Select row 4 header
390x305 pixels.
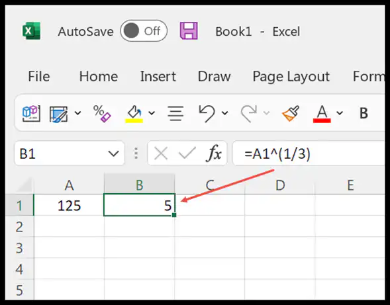[19, 269]
